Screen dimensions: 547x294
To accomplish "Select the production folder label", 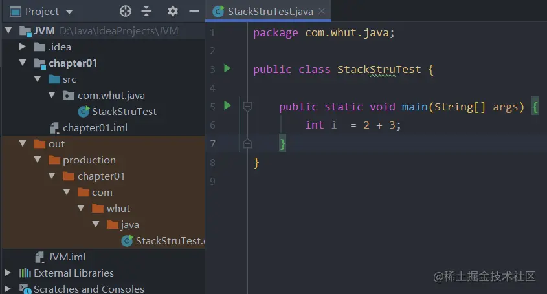I will (x=89, y=160).
